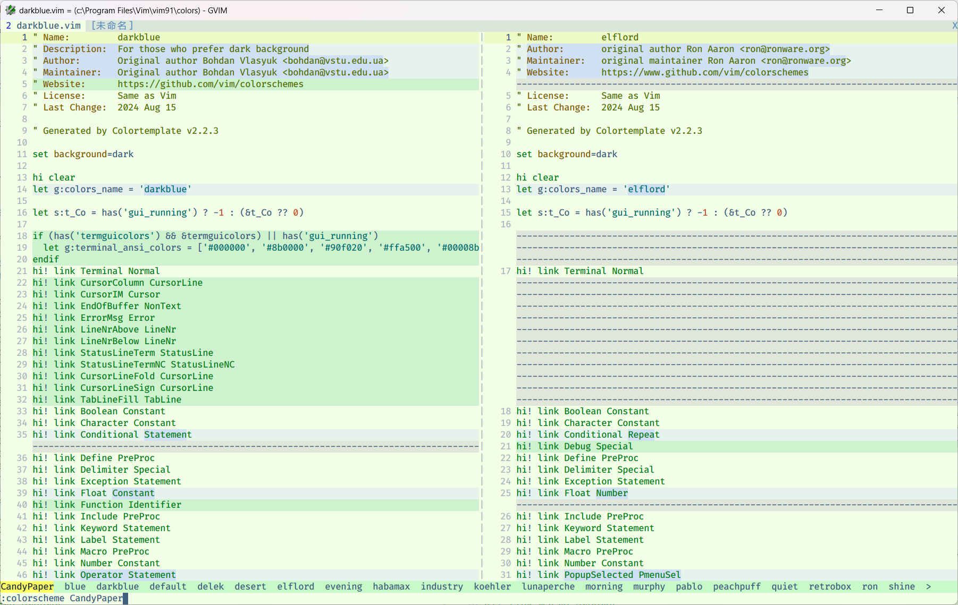Switch to the darkblue.vim tab

(x=44, y=25)
